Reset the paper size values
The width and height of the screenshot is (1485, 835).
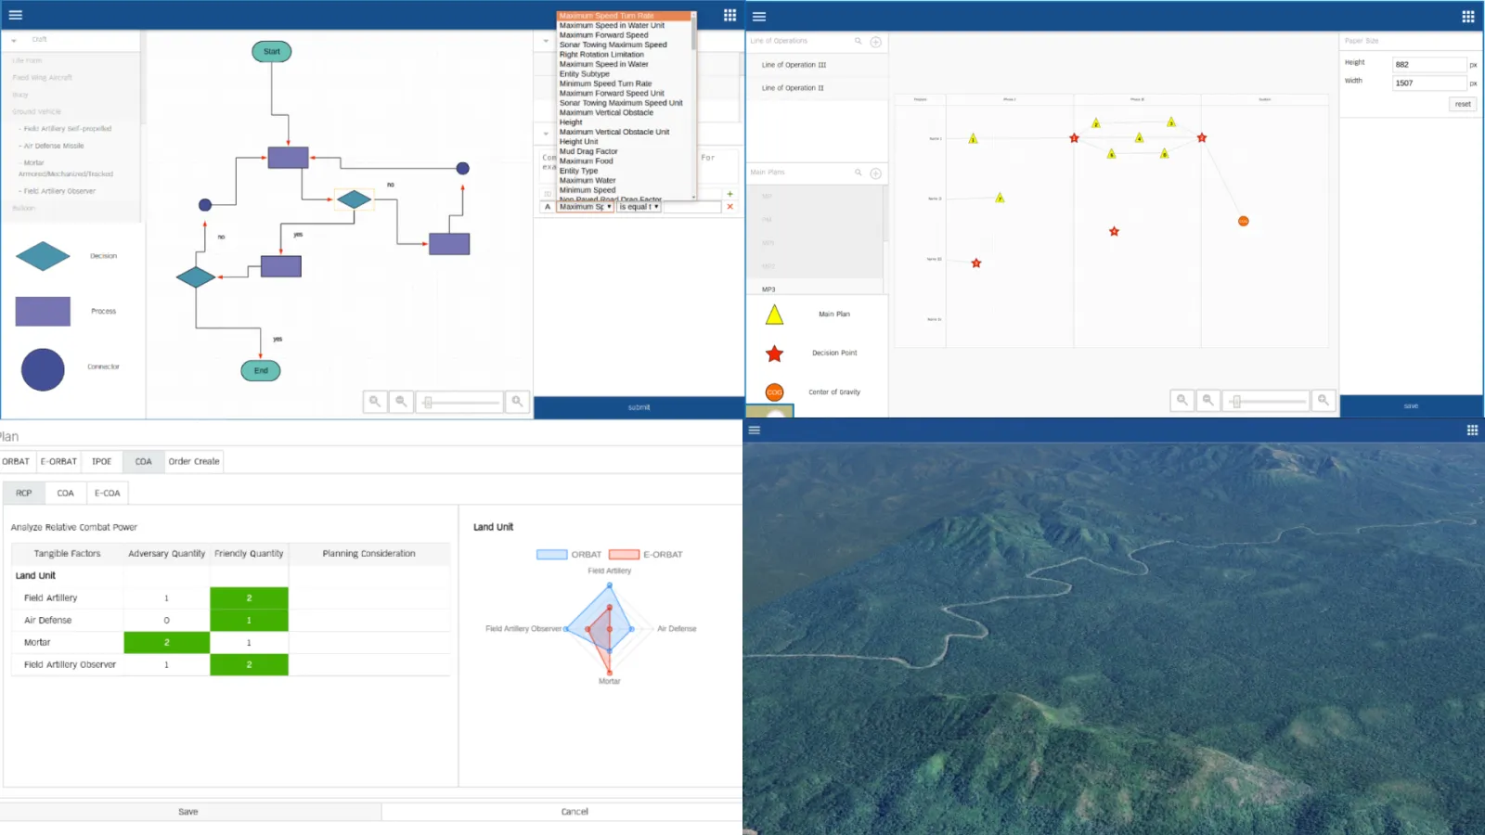point(1463,104)
